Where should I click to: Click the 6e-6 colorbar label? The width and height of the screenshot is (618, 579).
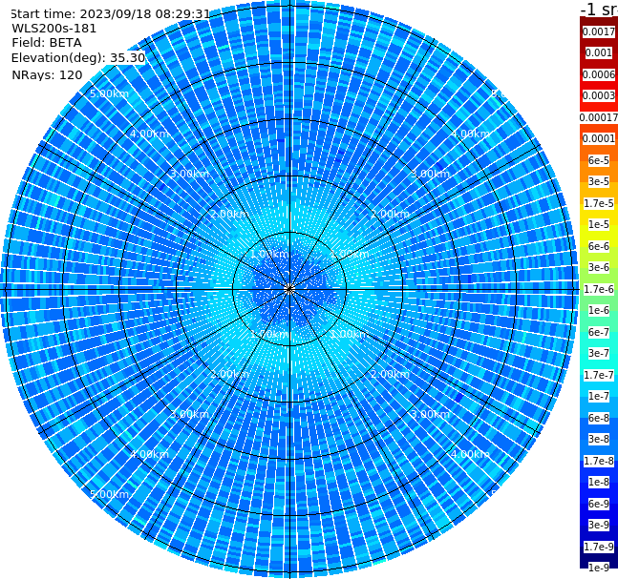coord(599,246)
